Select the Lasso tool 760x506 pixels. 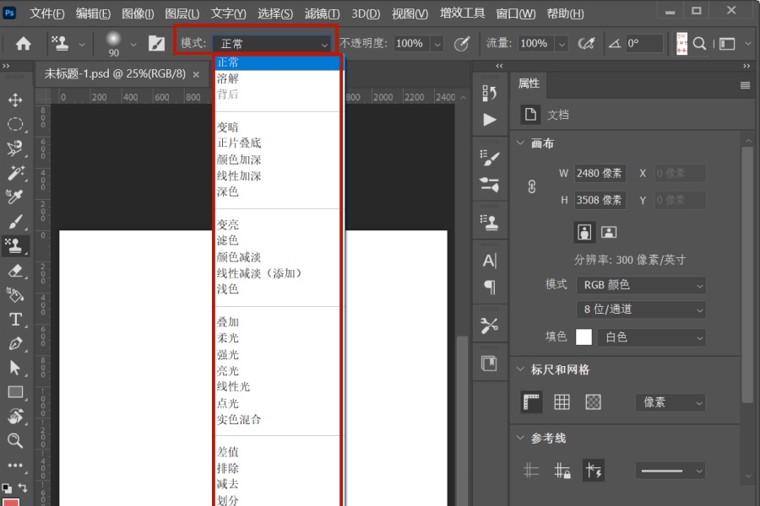coord(15,148)
